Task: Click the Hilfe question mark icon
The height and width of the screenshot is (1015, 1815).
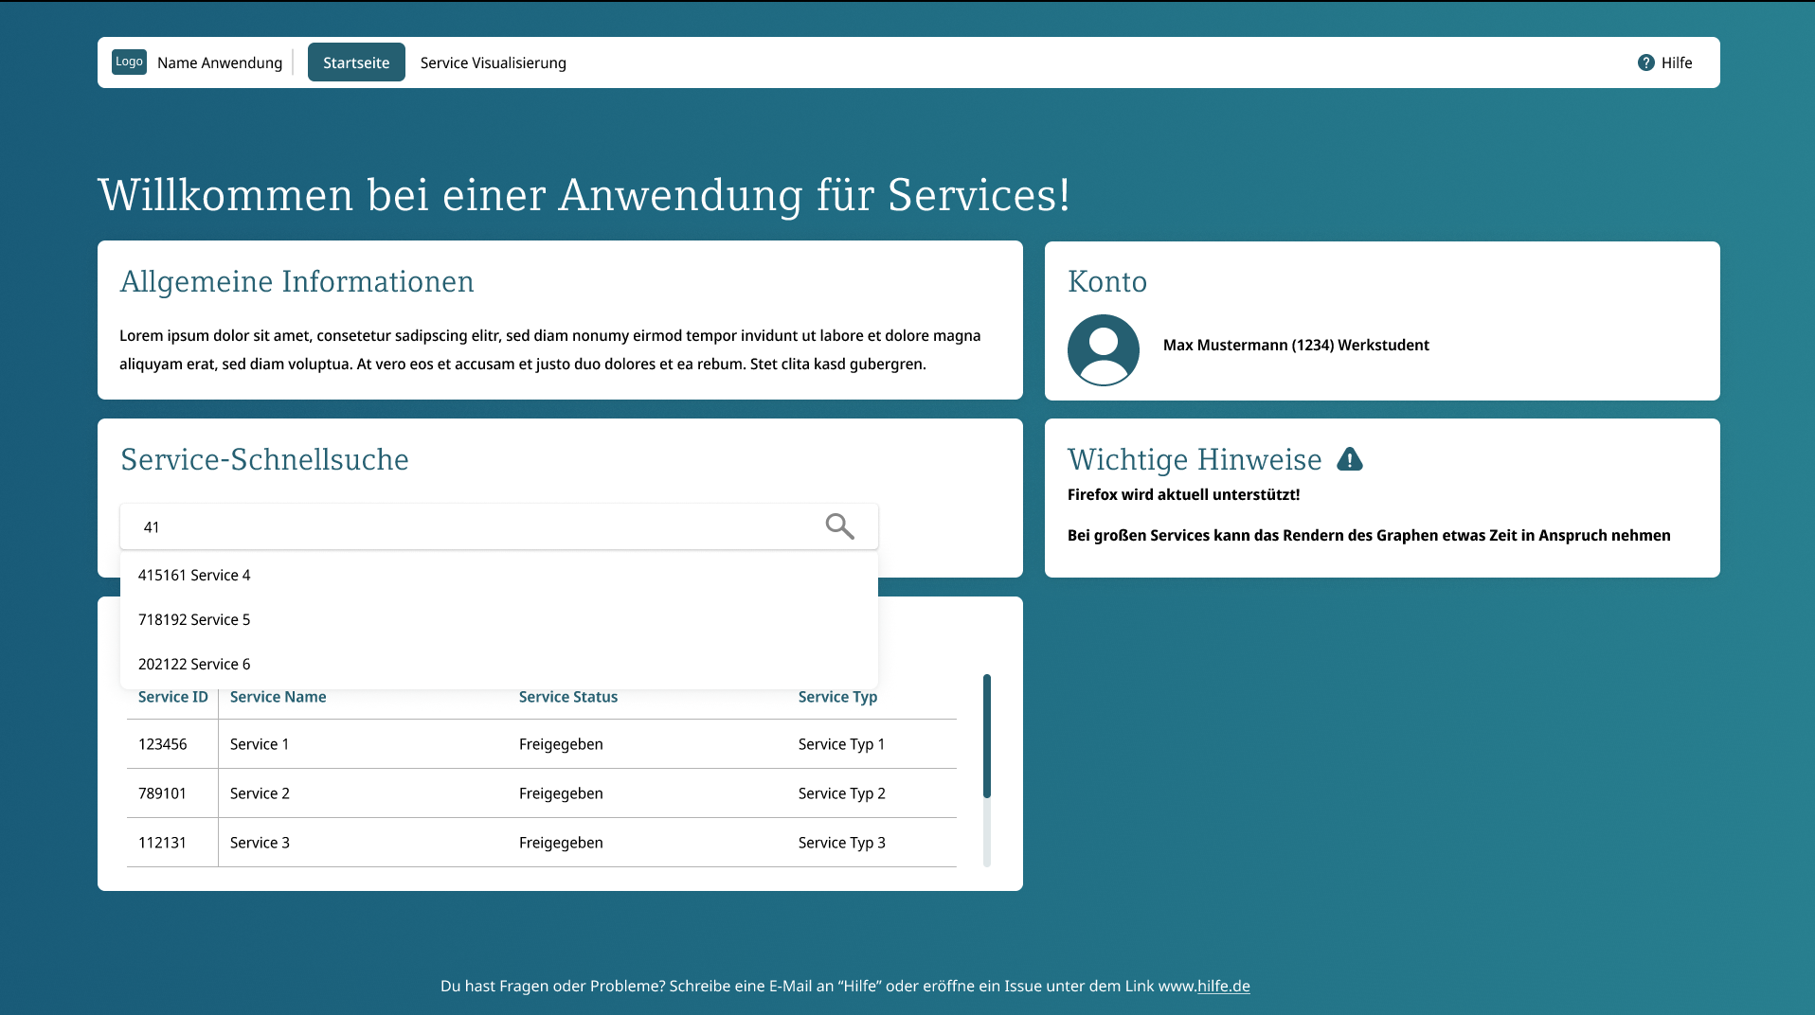Action: pos(1645,62)
